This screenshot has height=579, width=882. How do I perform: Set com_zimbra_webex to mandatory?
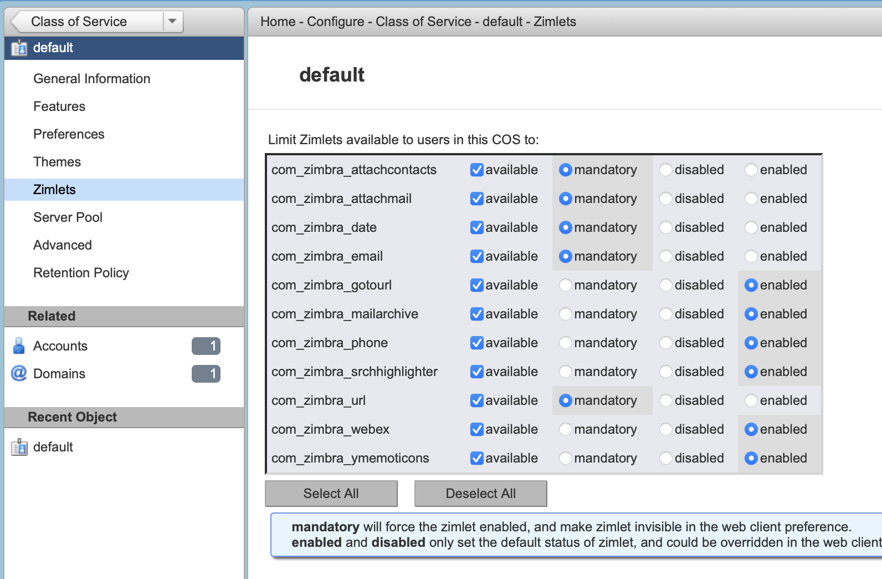tap(566, 429)
